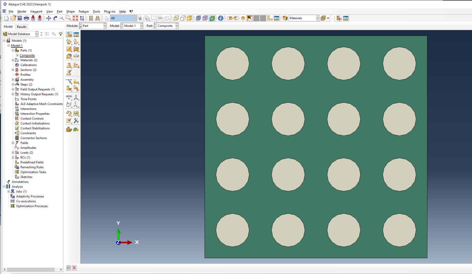Select the Composite part in tree
Viewport: 472px width, 274px height.
27,55
